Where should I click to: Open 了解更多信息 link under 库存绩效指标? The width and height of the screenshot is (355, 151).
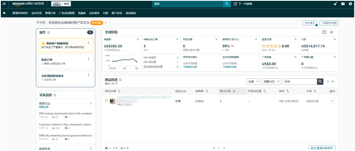(190, 67)
